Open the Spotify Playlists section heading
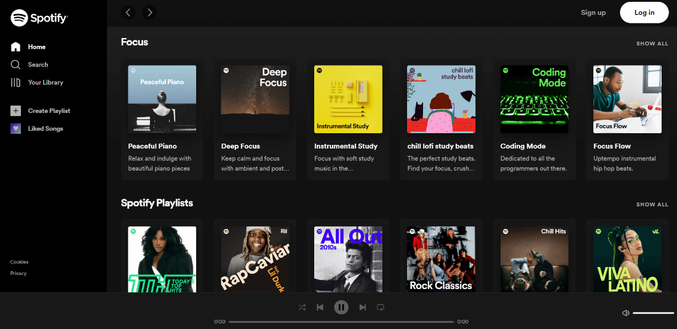Viewport: 677px width, 329px height. [157, 203]
